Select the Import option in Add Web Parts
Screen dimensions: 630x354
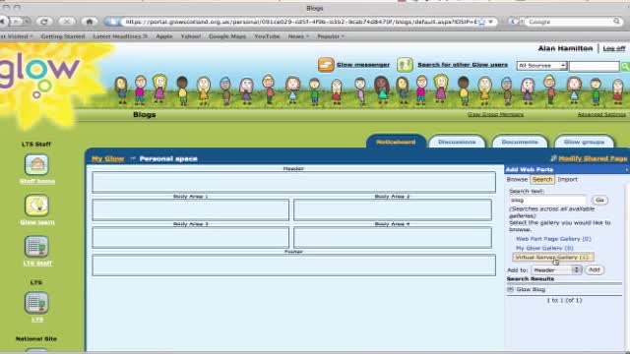click(567, 179)
